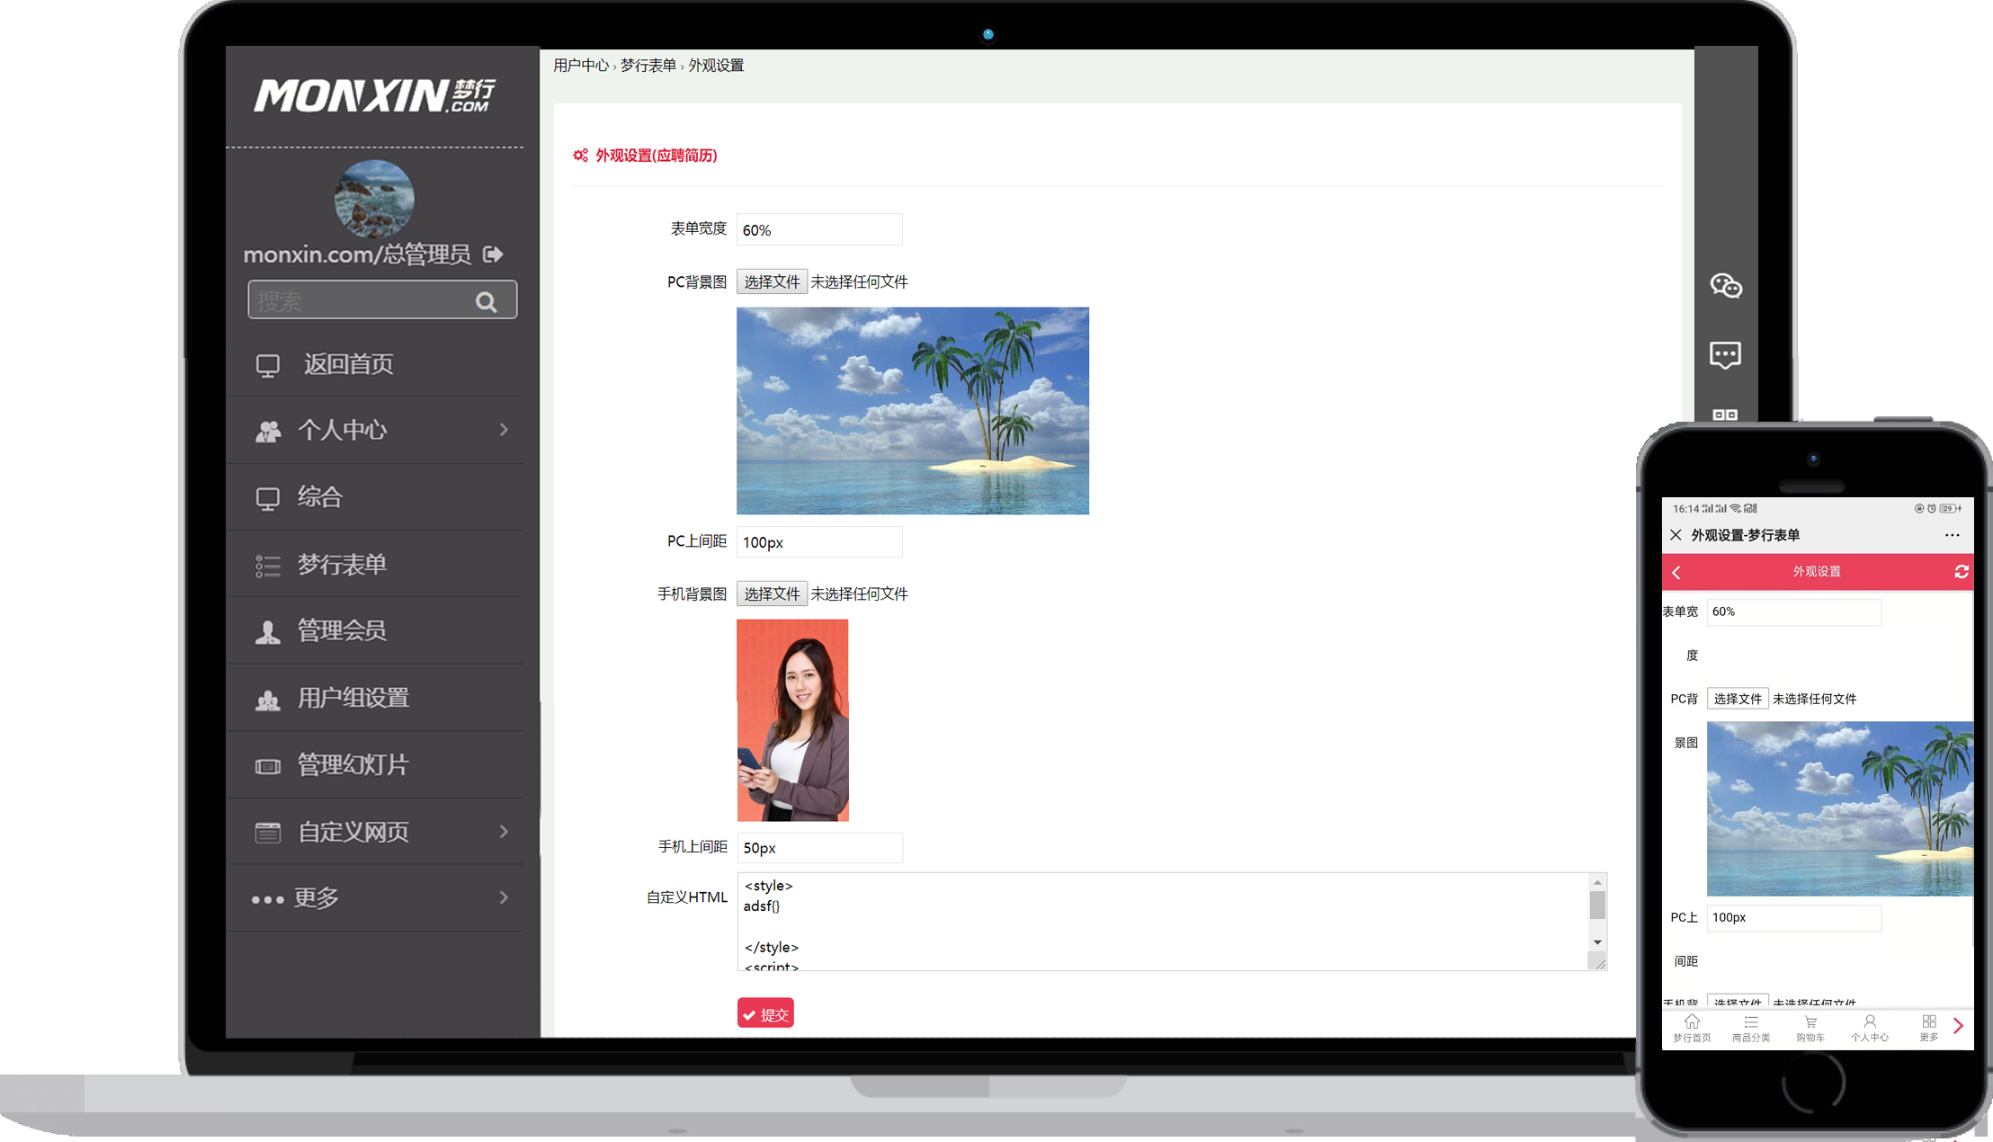Click the search magnifier icon in sidebar

pyautogui.click(x=487, y=302)
